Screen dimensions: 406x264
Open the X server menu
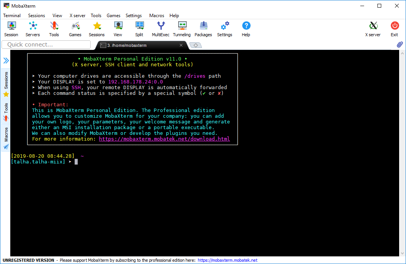click(77, 16)
